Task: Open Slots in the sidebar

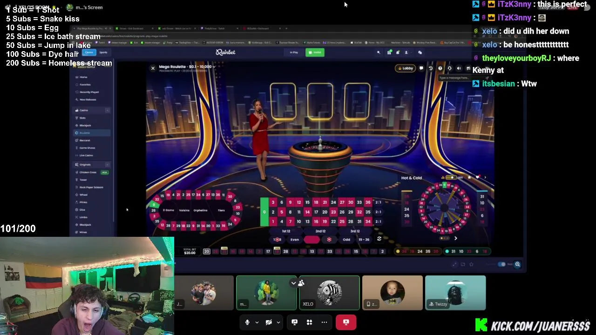Action: pos(83,118)
